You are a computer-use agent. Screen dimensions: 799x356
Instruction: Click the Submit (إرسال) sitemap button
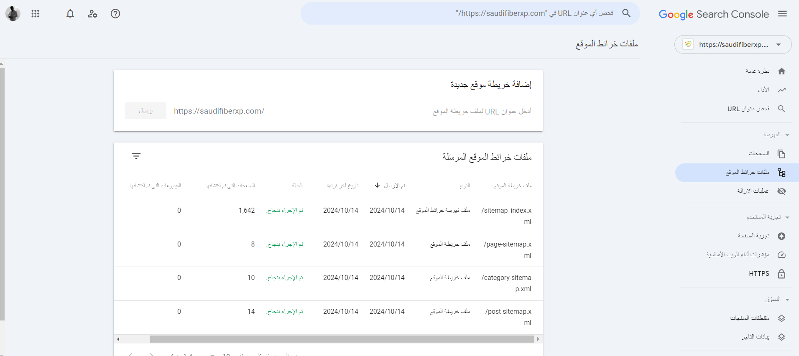pos(146,111)
